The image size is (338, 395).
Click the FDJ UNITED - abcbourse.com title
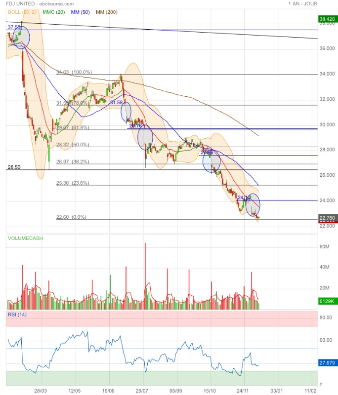(x=40, y=4)
